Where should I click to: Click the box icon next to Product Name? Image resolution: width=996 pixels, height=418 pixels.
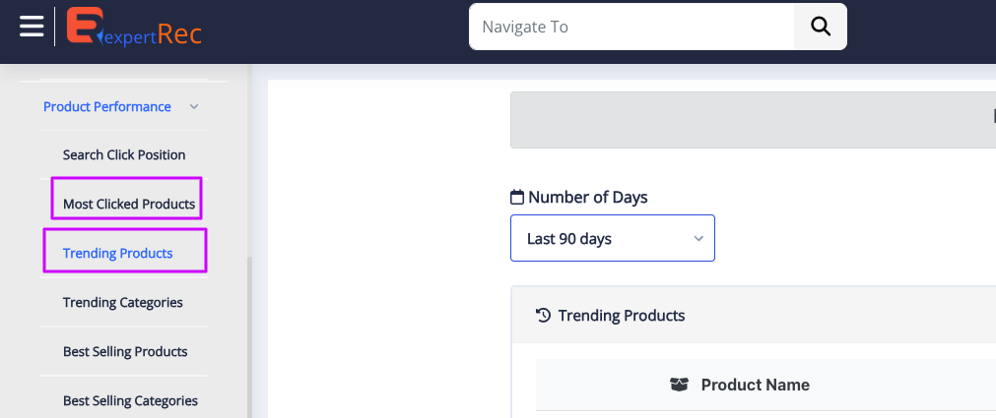click(x=679, y=385)
